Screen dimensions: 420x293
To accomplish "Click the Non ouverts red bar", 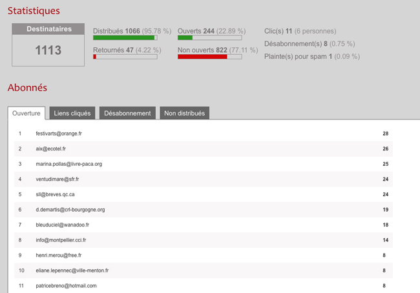I will point(210,57).
